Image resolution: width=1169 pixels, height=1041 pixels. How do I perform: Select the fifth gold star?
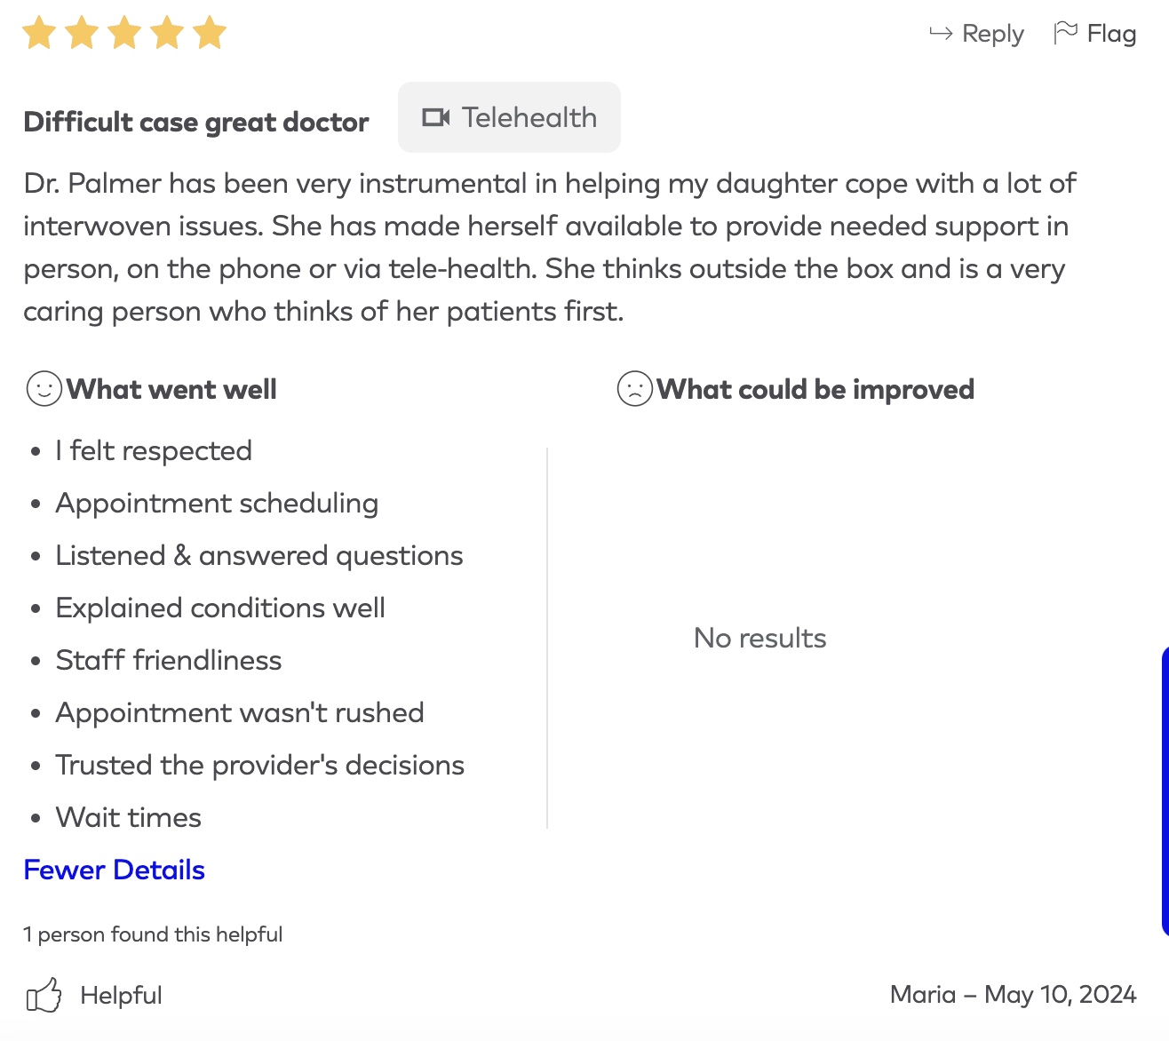click(x=210, y=33)
